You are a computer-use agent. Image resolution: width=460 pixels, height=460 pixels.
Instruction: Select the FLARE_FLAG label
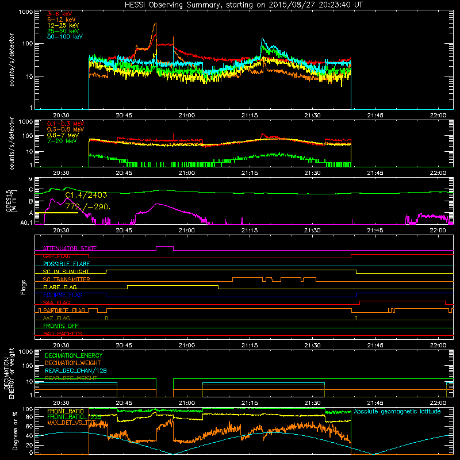pos(60,287)
